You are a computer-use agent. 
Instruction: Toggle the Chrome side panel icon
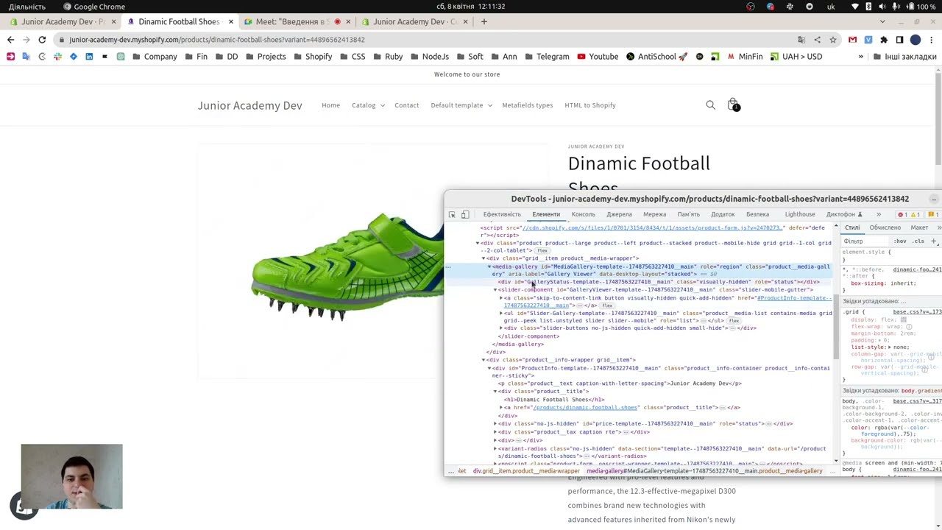point(899,40)
